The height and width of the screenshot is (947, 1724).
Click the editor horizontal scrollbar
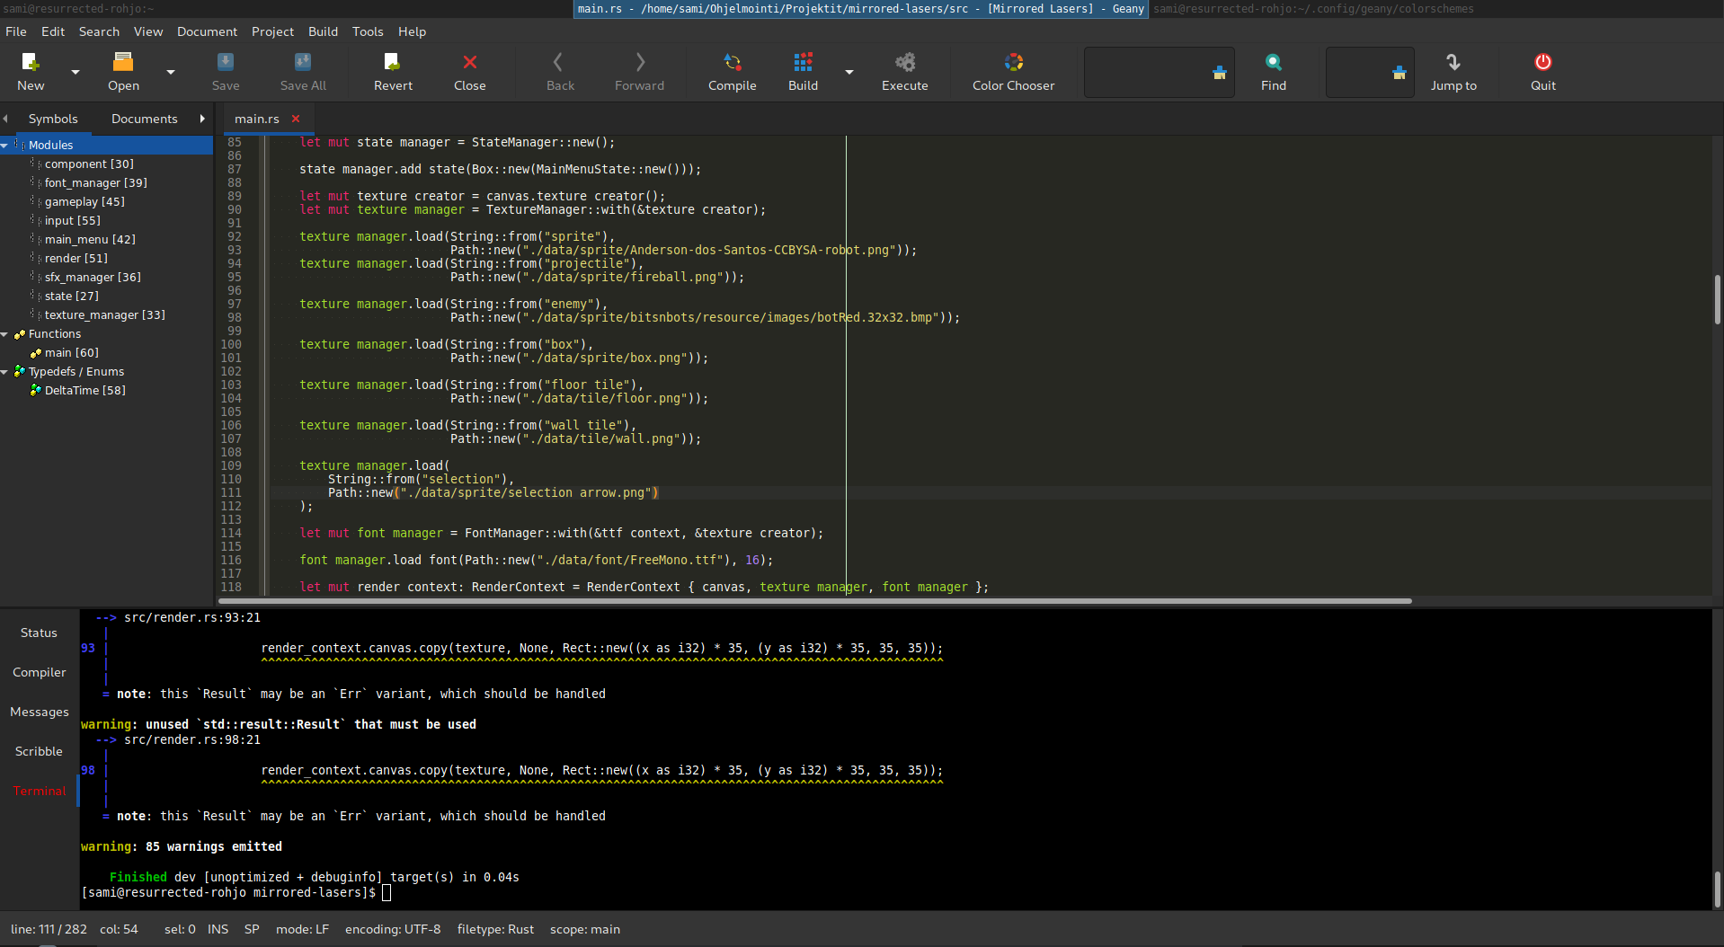click(x=815, y=600)
